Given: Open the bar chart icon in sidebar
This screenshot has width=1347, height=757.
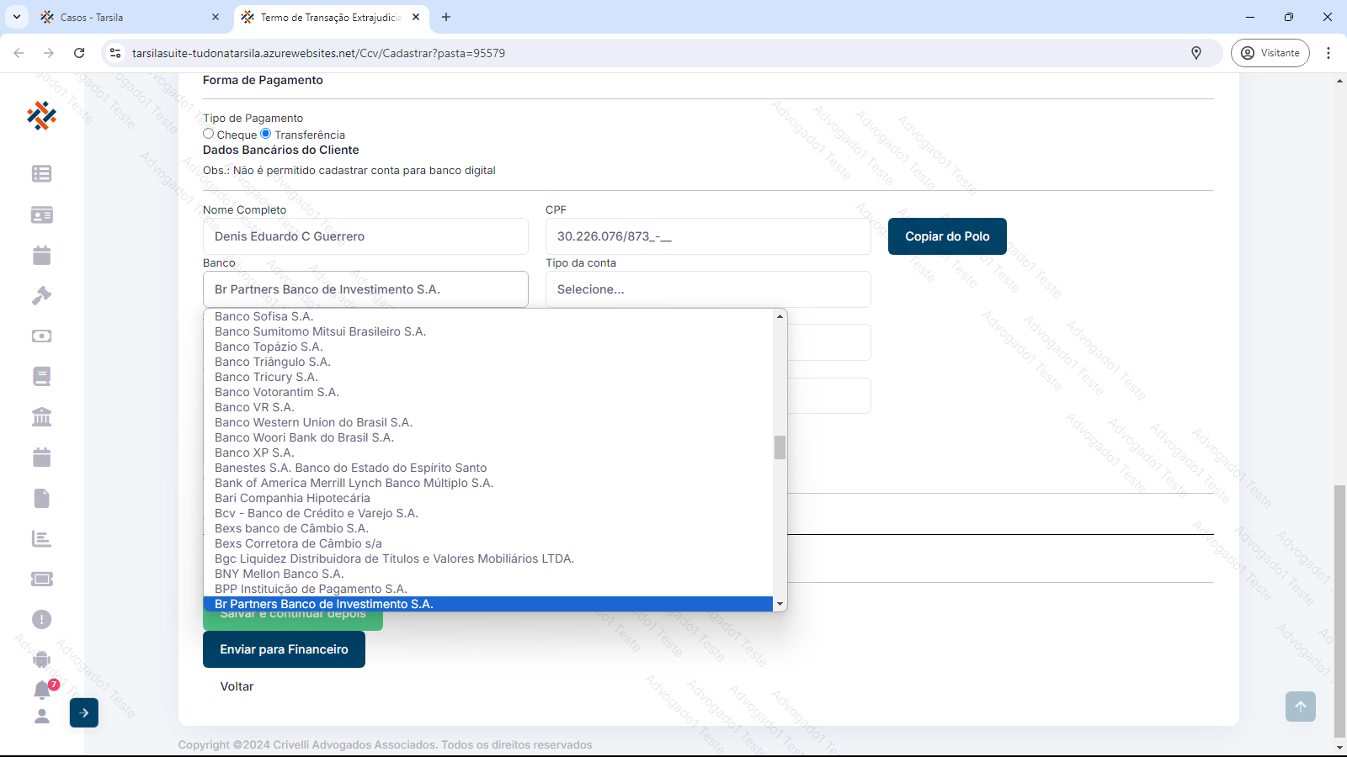Looking at the screenshot, I should click(x=41, y=538).
